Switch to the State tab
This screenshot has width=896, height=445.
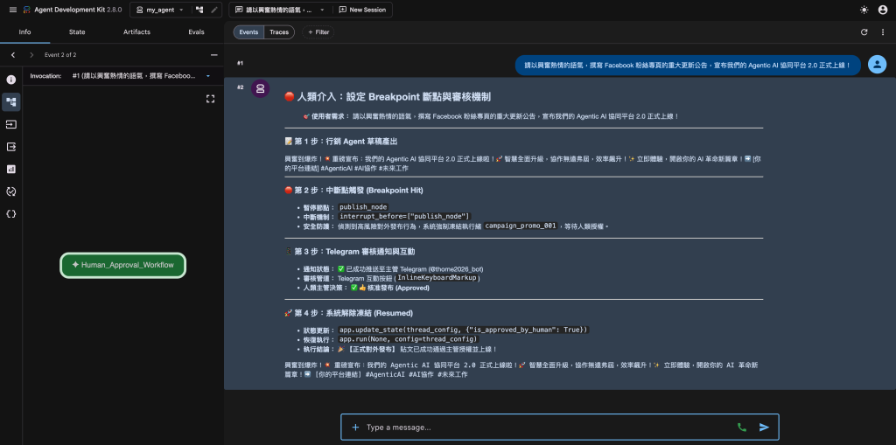pos(77,32)
